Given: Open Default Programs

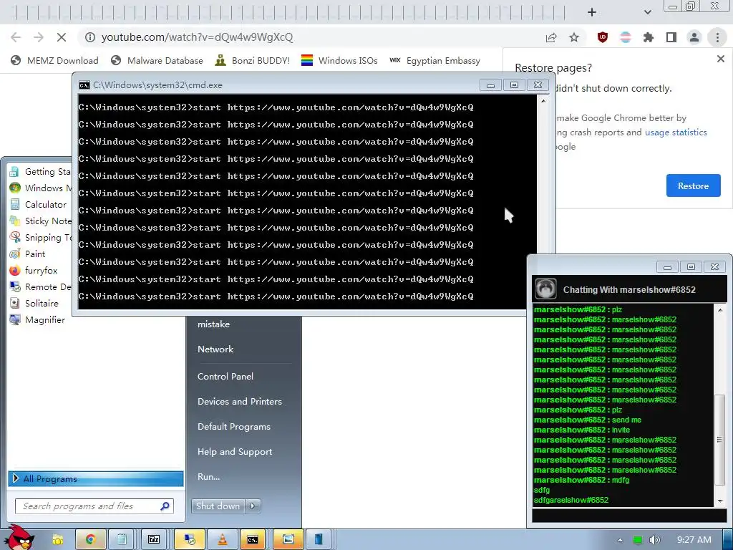Looking at the screenshot, I should point(234,427).
